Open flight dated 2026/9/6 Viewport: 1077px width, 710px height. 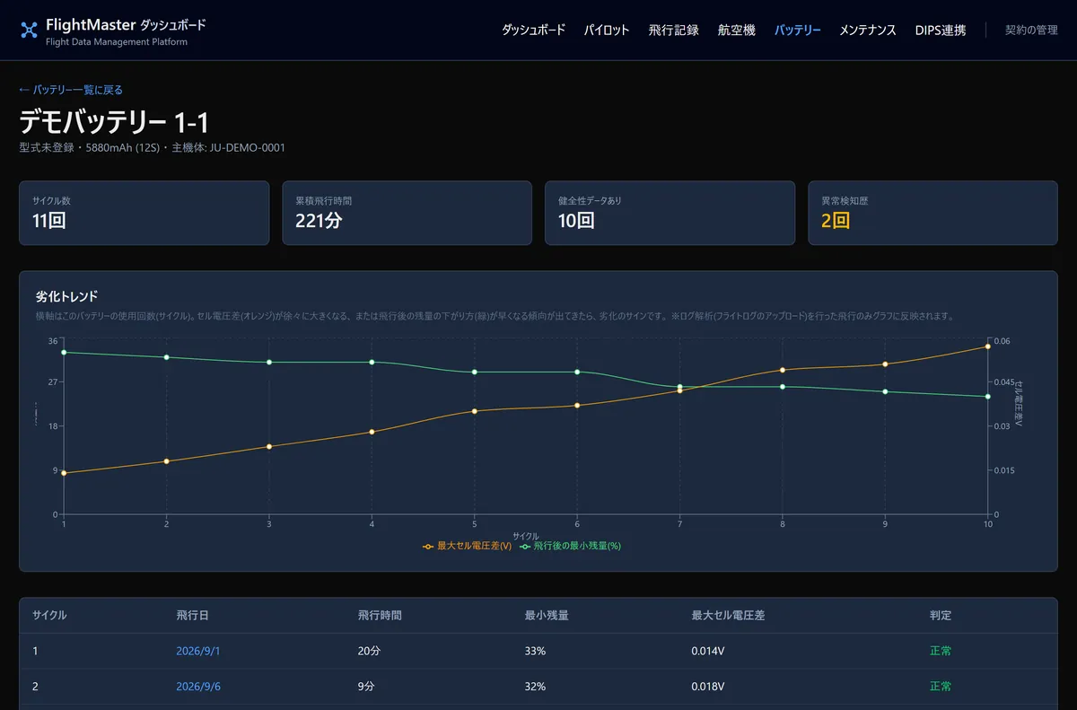(x=198, y=687)
